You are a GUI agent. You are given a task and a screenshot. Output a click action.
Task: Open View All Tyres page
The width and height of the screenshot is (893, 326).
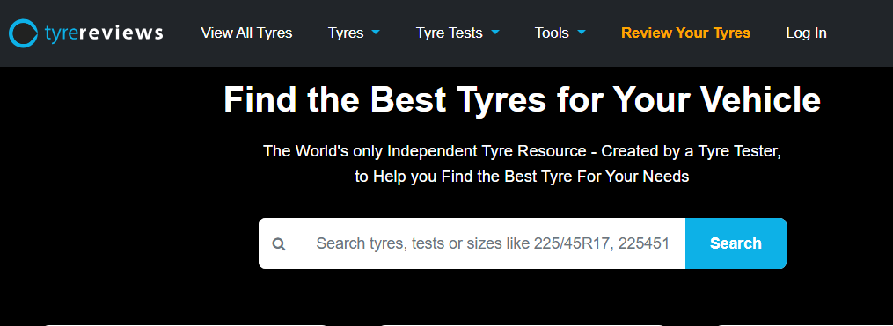pos(246,33)
